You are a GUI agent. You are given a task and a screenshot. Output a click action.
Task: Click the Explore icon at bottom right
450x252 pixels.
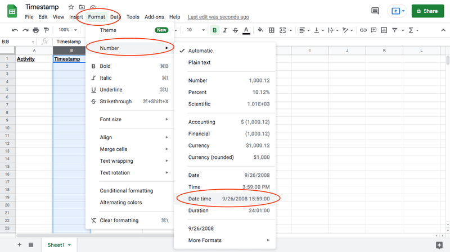pos(439,245)
